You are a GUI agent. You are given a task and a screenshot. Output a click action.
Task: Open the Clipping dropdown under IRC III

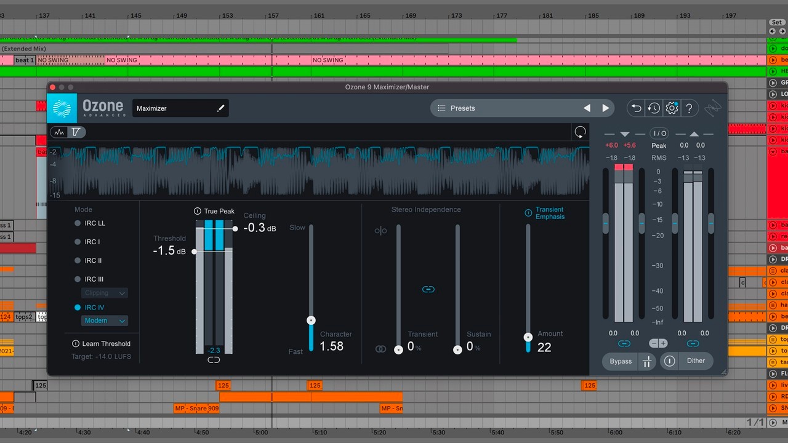[105, 293]
